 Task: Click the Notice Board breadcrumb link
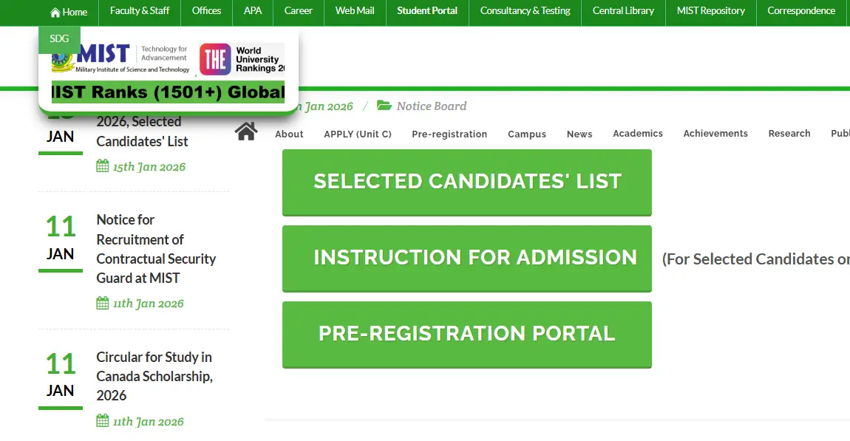click(x=431, y=106)
